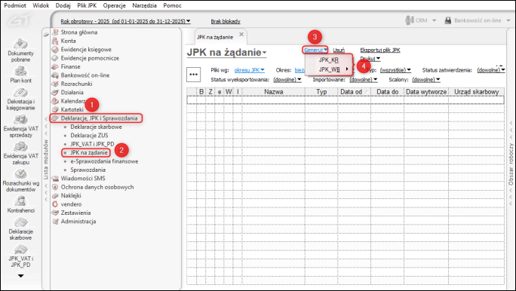Open the Plik JPK menu

(87, 5)
